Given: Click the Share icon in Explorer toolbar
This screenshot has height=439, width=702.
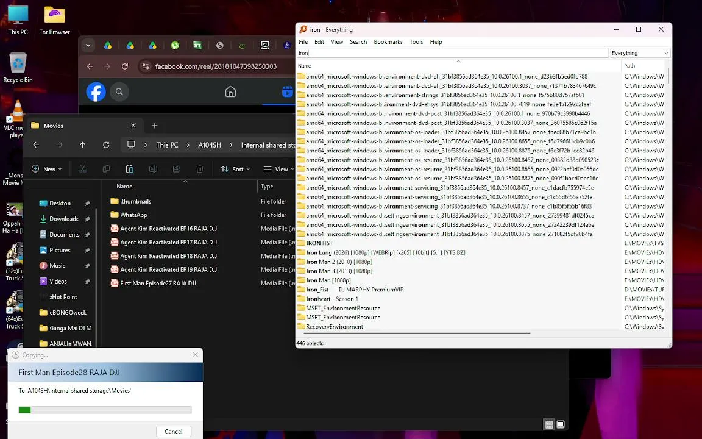Looking at the screenshot, I should click(176, 169).
